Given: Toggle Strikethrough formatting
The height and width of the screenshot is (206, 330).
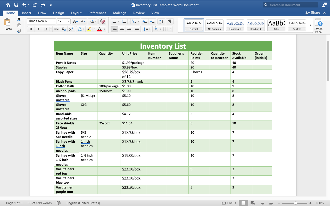Looking at the screenshot, I should click(56, 29).
